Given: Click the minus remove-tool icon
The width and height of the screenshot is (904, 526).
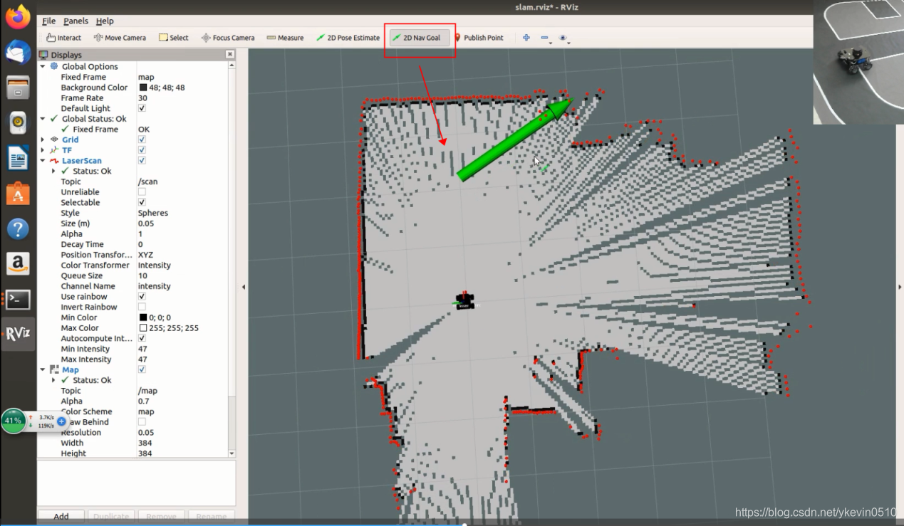Looking at the screenshot, I should [545, 38].
